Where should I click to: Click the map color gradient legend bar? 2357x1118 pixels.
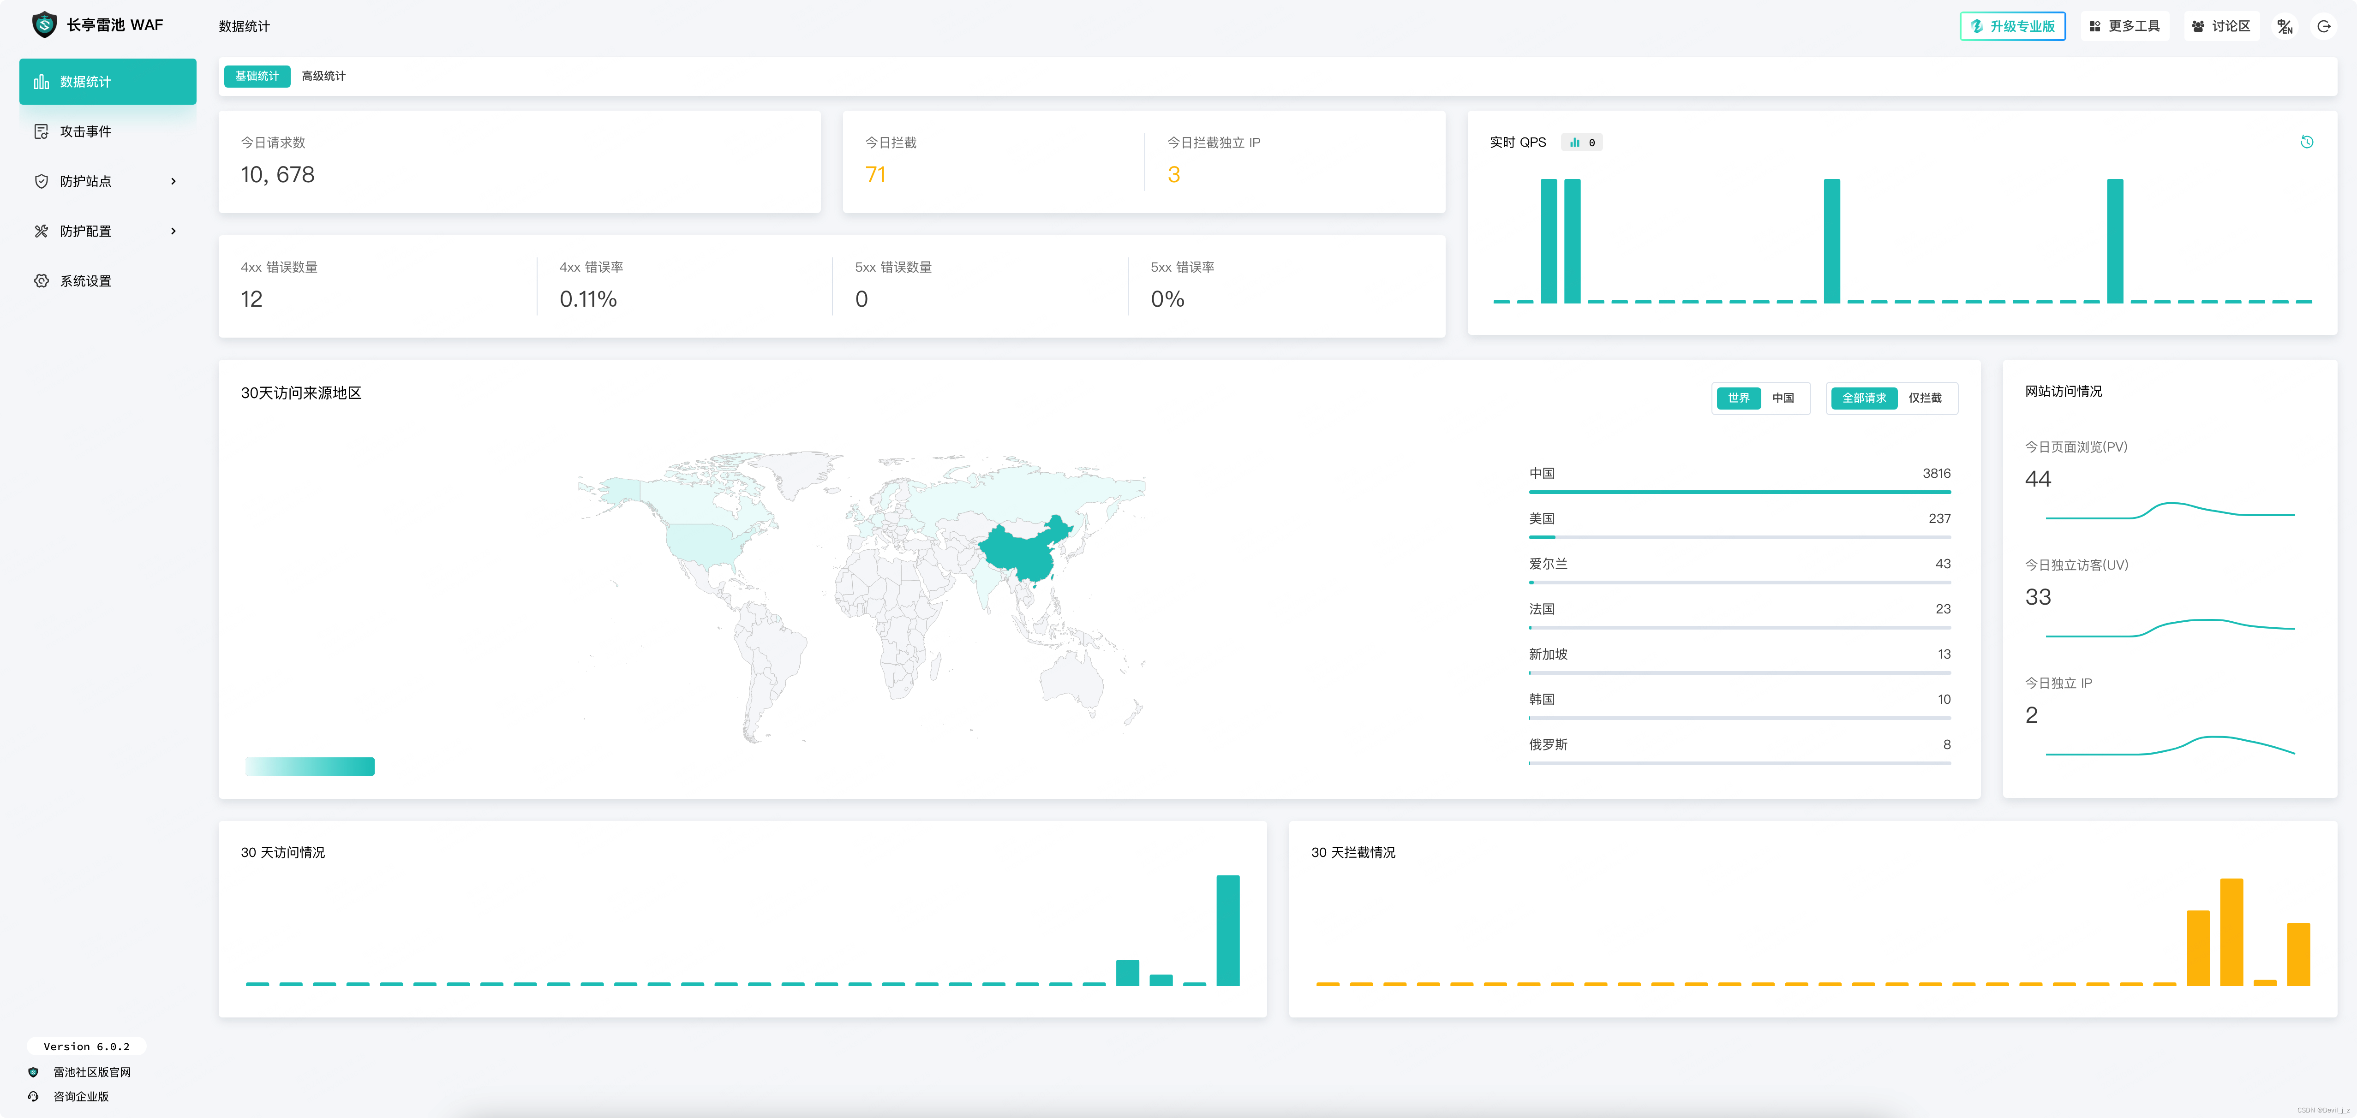click(309, 767)
